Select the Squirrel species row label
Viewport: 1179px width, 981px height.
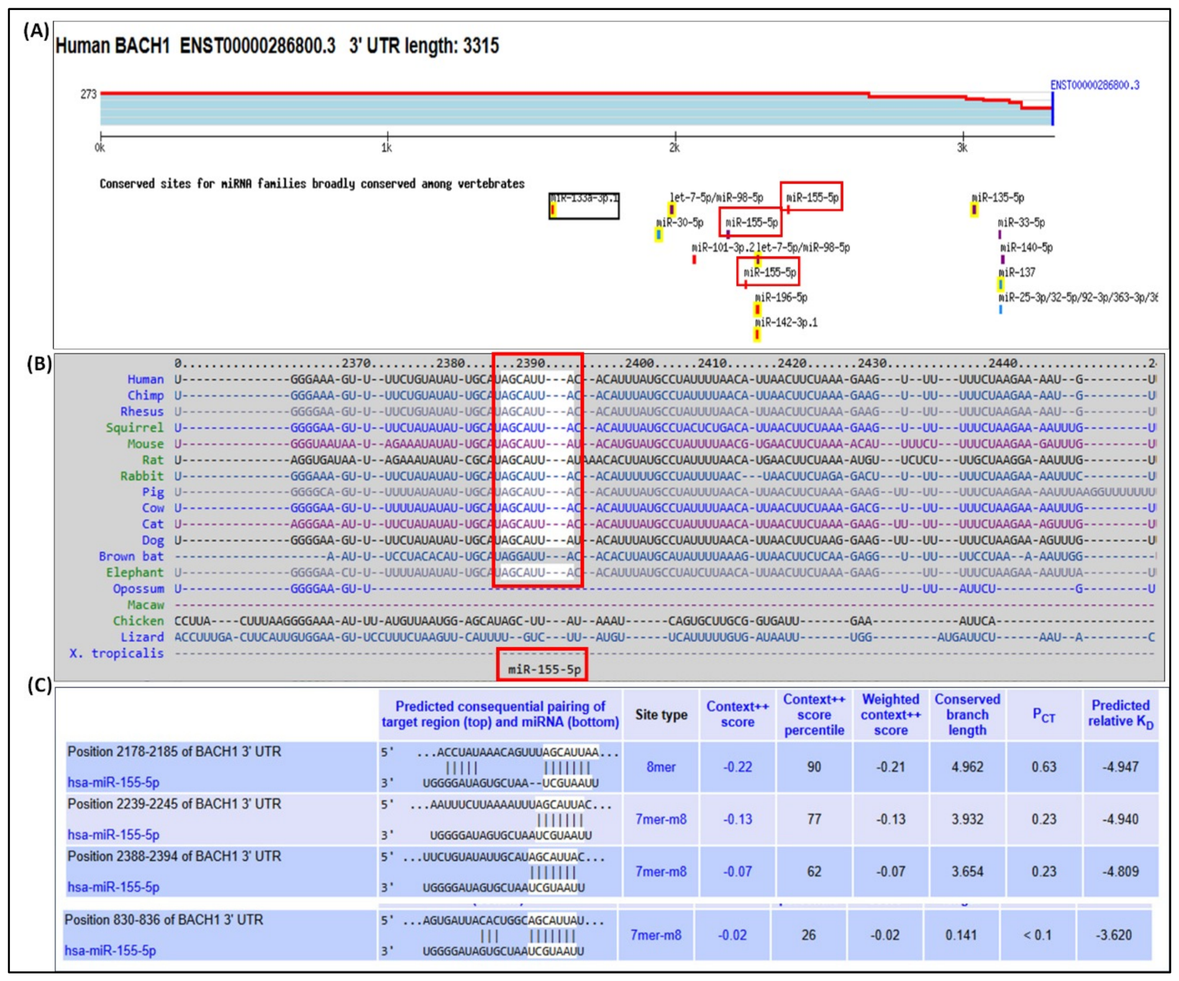[x=135, y=428]
